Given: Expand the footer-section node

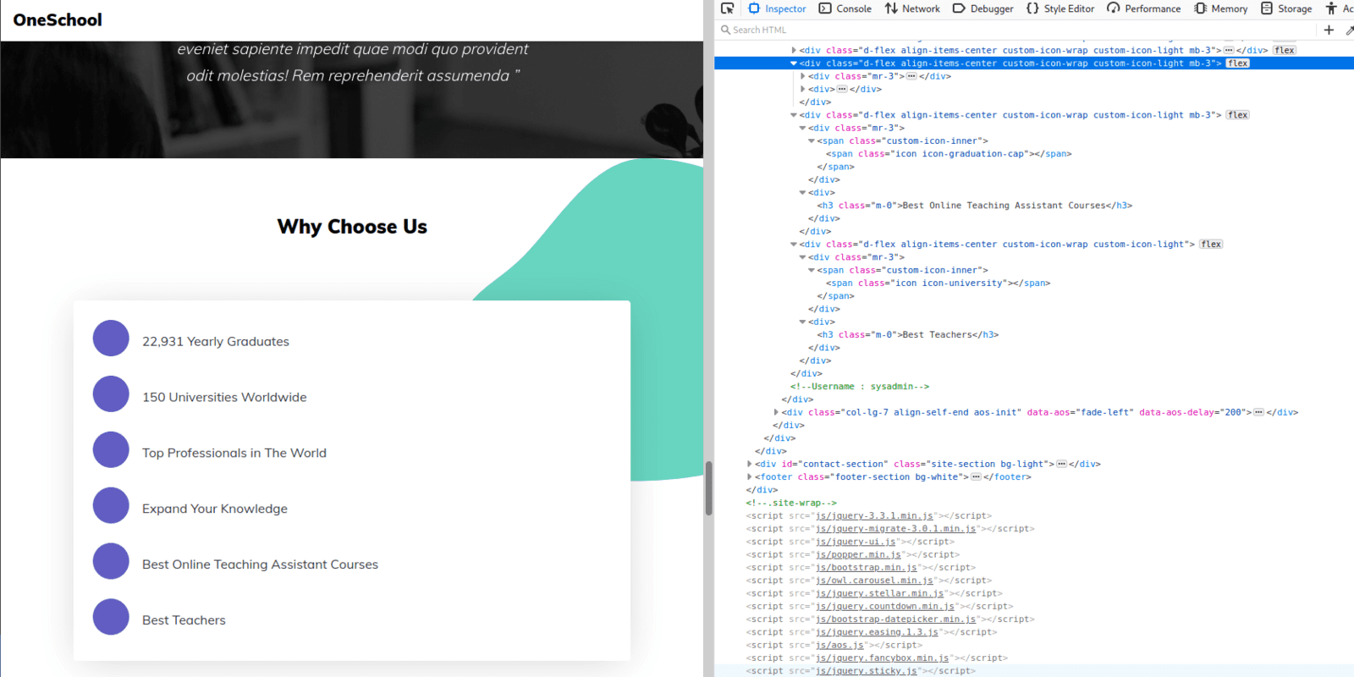Looking at the screenshot, I should 750,477.
